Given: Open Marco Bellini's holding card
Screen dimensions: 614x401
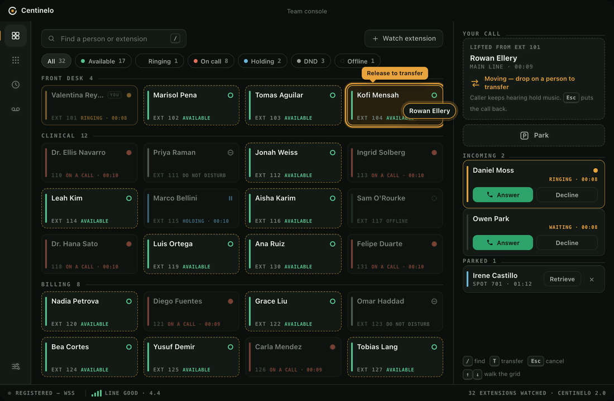Looking at the screenshot, I should 191,208.
